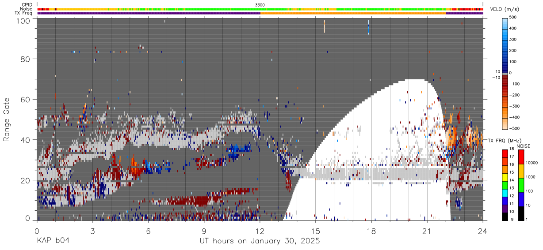Click the Noise level strip along the plot top
The height and width of the screenshot is (250, 543).
tap(260, 9)
